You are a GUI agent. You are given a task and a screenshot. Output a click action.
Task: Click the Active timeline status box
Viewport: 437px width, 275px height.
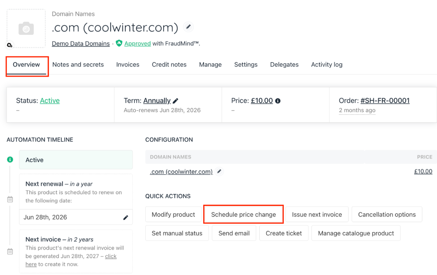click(76, 160)
